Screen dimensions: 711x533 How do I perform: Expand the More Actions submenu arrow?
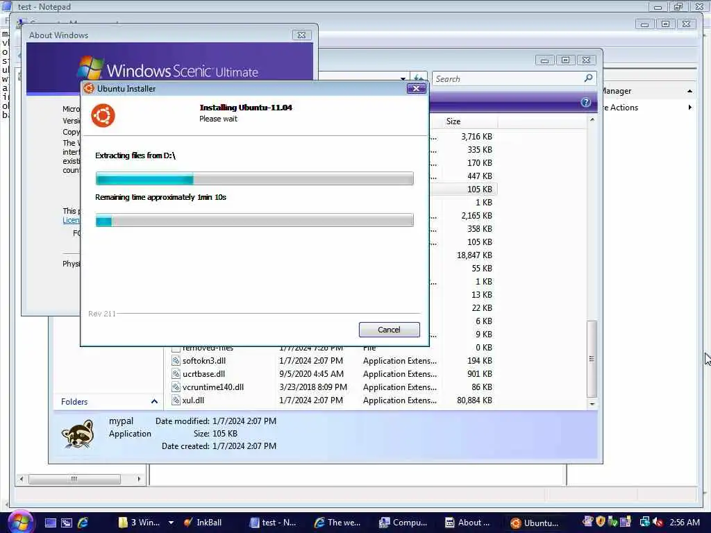pyautogui.click(x=689, y=108)
